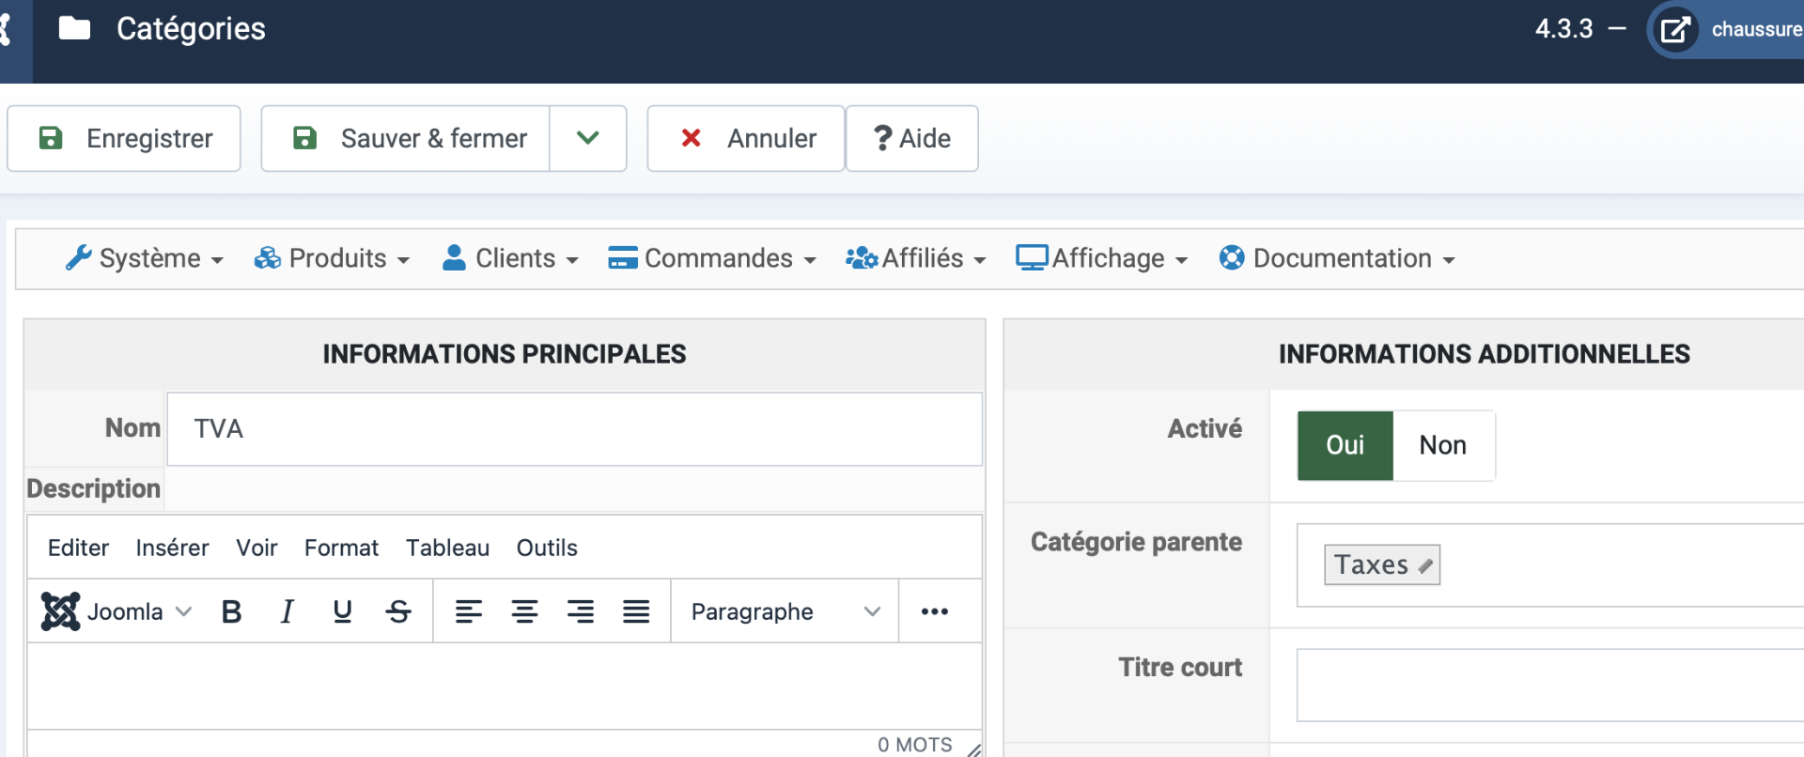Screen dimensions: 1804x757
Task: Click the Enregistrer button
Action: (124, 138)
